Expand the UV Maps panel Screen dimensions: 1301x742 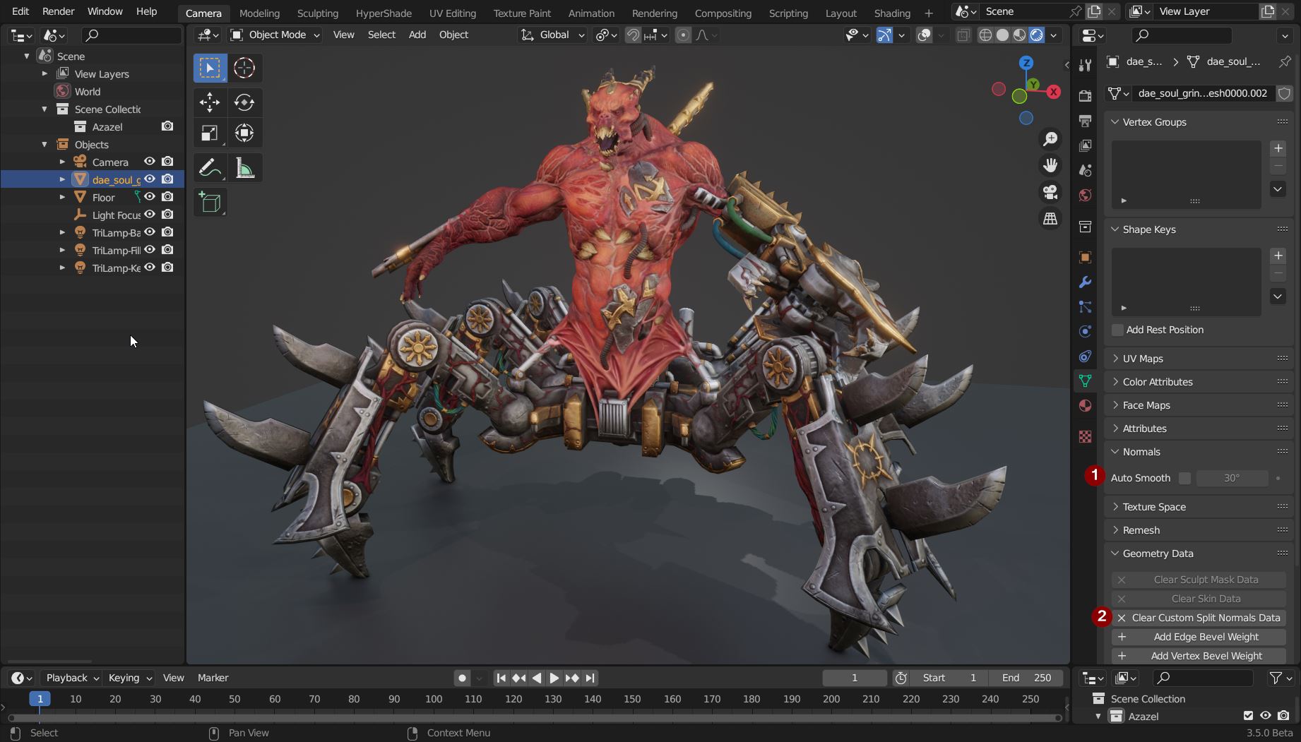pyautogui.click(x=1115, y=359)
